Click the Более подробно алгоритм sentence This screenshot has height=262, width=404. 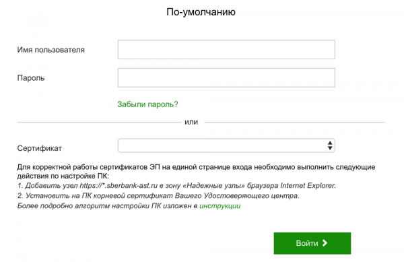(129, 206)
